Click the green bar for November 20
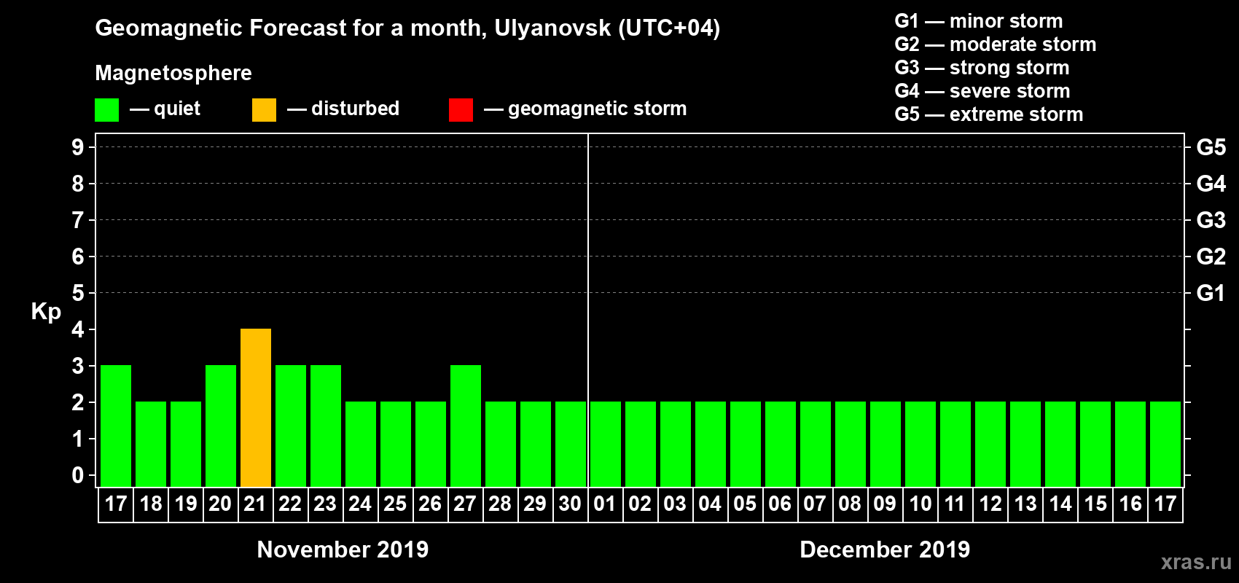 coord(221,426)
